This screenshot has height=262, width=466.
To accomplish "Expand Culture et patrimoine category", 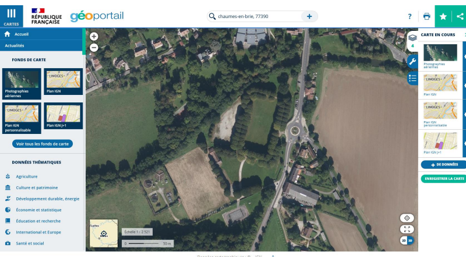I will [37, 187].
